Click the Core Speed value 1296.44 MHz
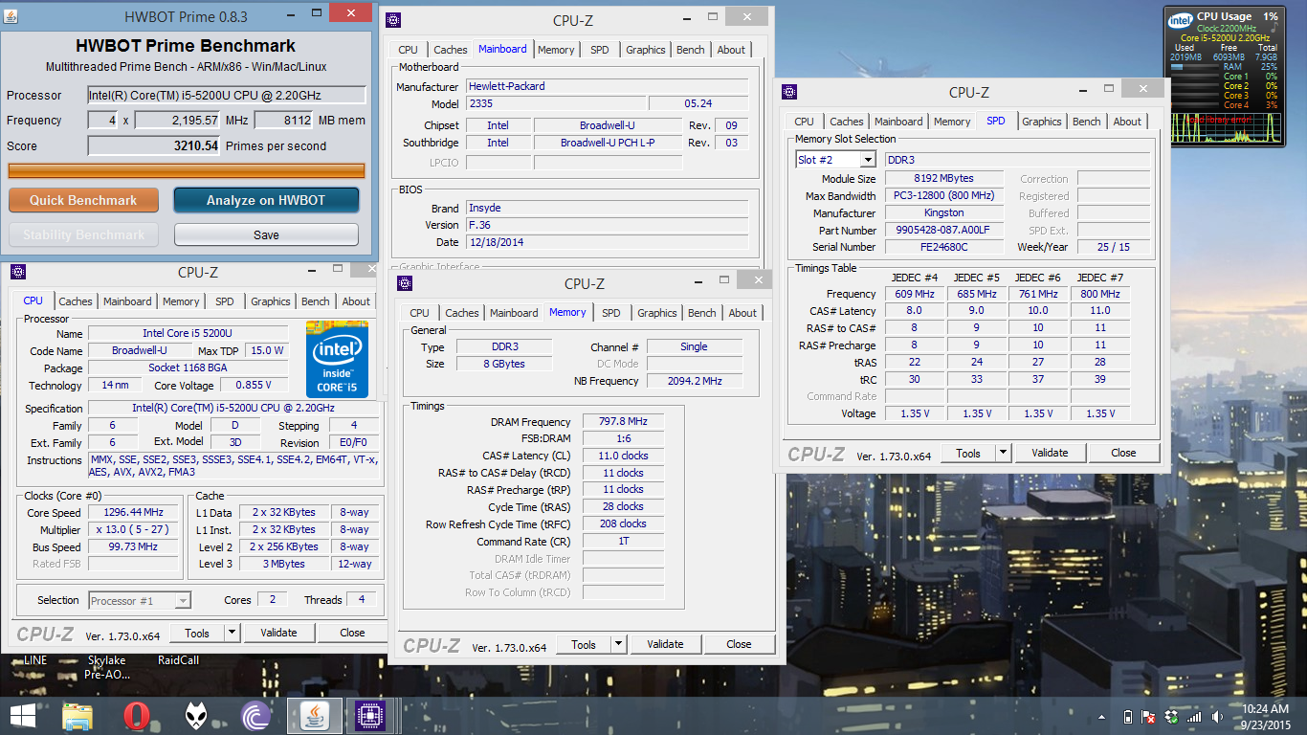The image size is (1307, 735). tap(133, 513)
